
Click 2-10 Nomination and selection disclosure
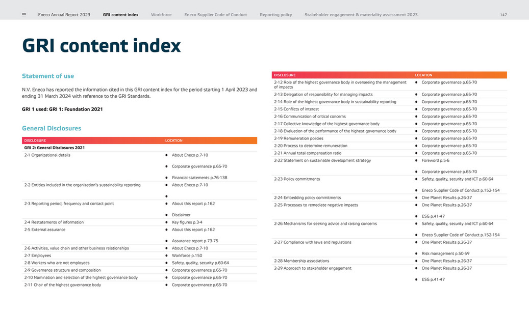point(81,278)
